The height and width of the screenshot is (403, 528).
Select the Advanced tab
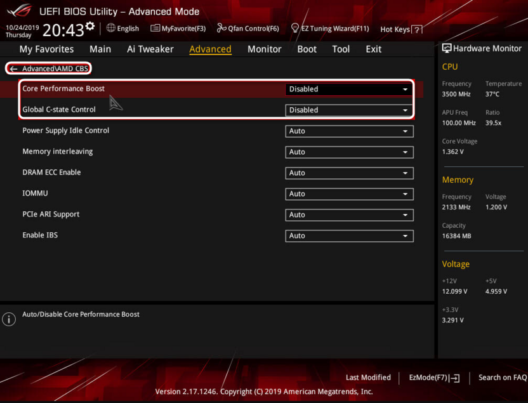point(210,49)
